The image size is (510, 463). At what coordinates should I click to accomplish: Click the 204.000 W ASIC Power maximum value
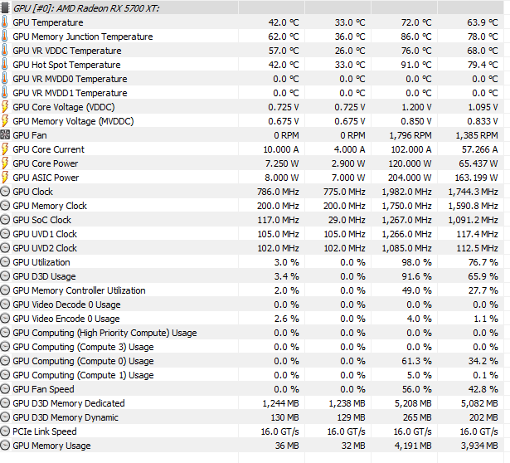point(410,178)
